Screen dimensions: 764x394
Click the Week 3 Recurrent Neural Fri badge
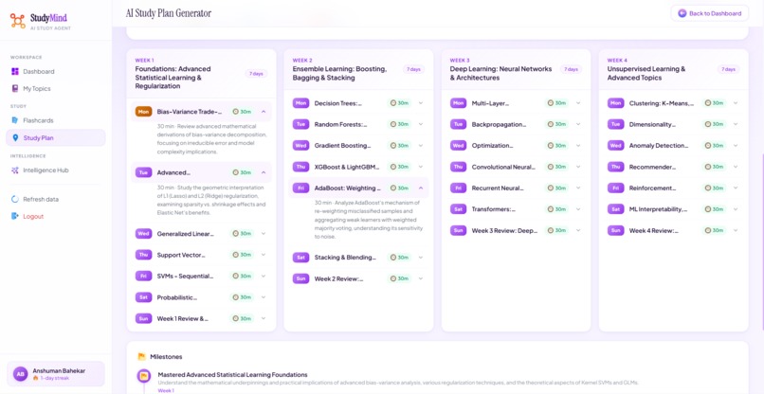tap(458, 188)
